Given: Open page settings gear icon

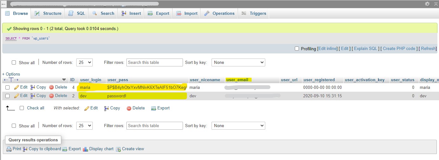Looking at the screenshot, I should (427, 4).
